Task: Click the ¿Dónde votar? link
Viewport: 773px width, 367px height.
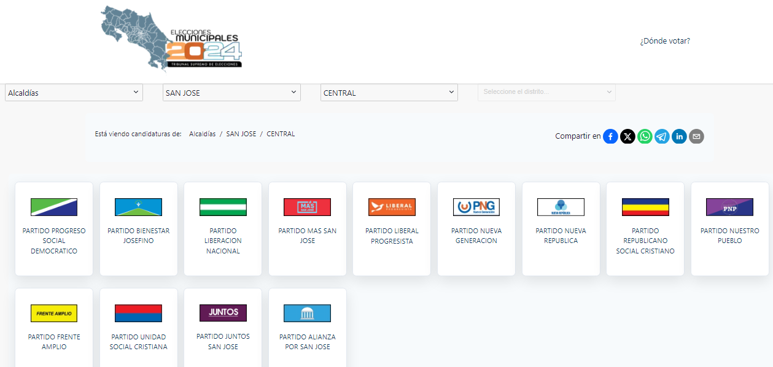Action: [665, 41]
